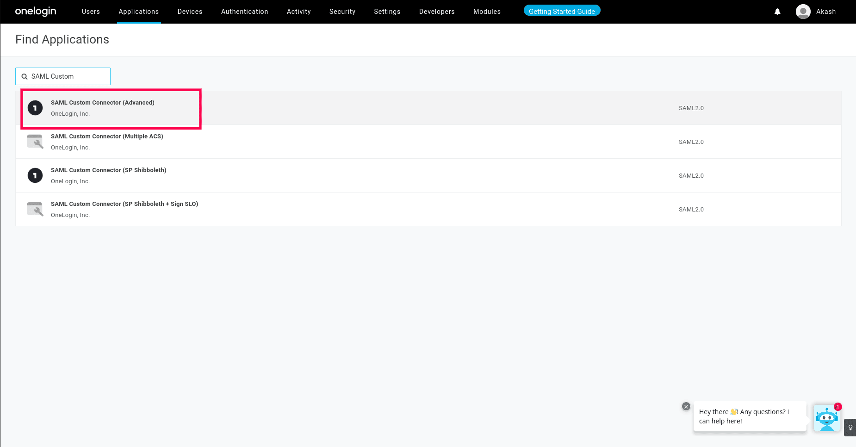Open the Modules menu
This screenshot has width=856, height=447.
point(487,12)
